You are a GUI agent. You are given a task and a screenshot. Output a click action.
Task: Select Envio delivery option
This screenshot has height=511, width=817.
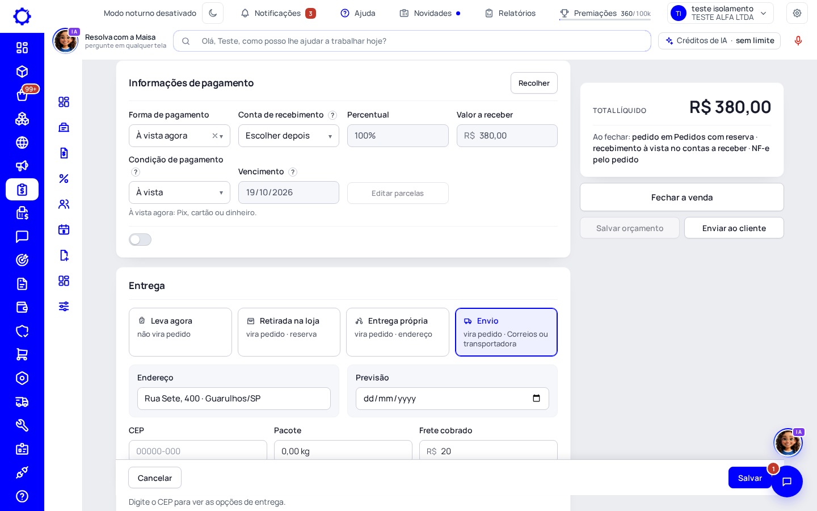[x=506, y=332]
